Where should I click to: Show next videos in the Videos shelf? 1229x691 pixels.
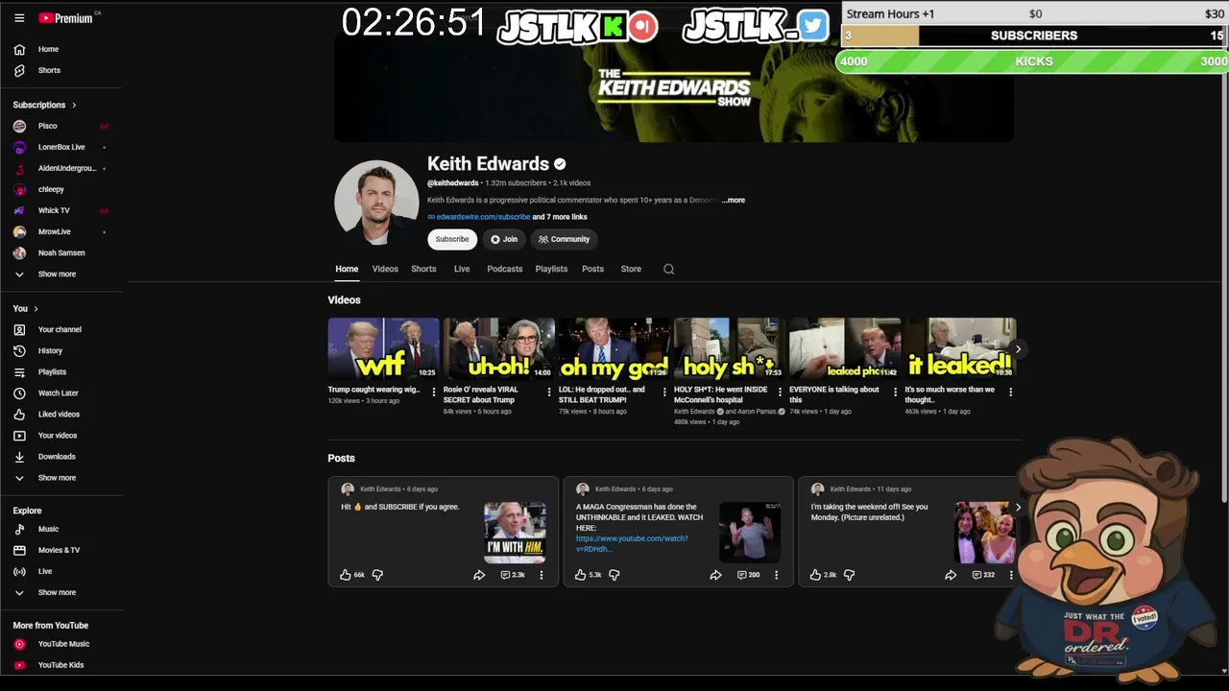pos(1018,349)
